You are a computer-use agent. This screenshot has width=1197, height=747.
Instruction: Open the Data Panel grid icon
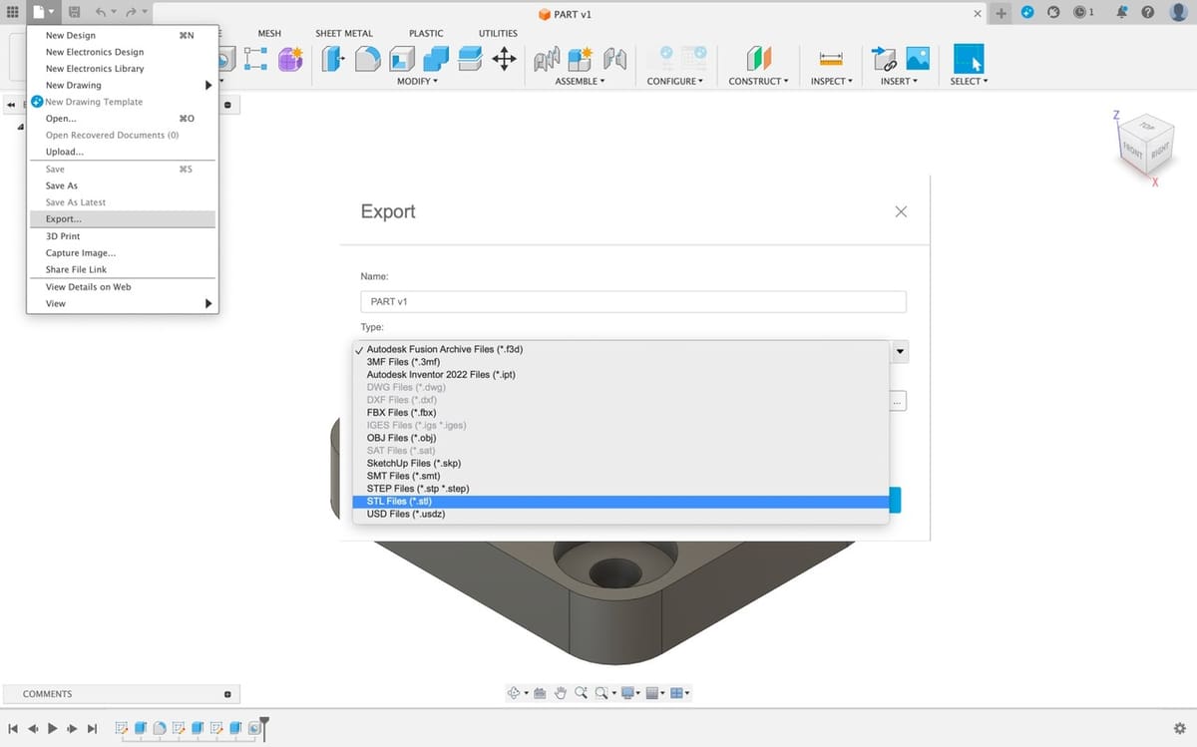point(12,12)
